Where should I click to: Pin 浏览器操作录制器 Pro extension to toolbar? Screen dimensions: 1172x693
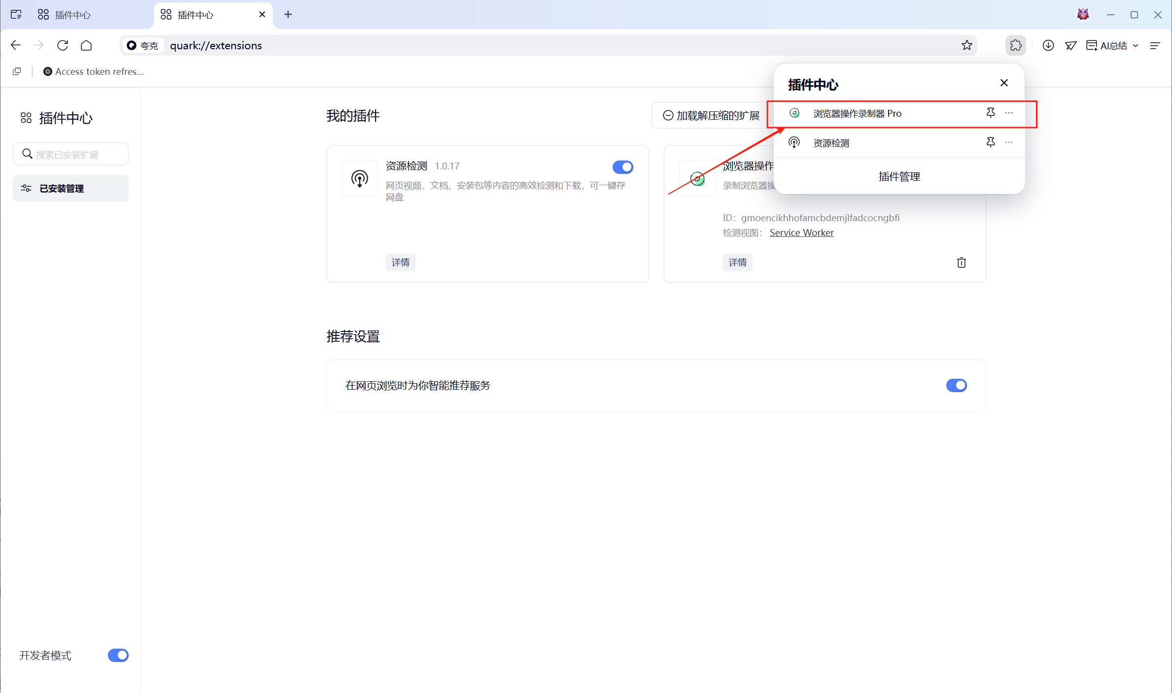coord(991,113)
